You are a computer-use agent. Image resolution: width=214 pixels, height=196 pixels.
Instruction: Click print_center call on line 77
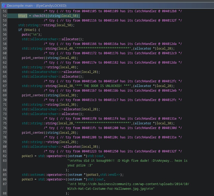(33, 133)
